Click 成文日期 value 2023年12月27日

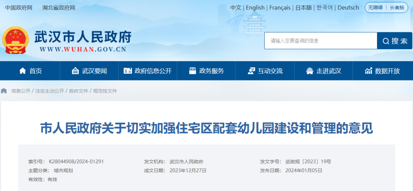[188, 170]
